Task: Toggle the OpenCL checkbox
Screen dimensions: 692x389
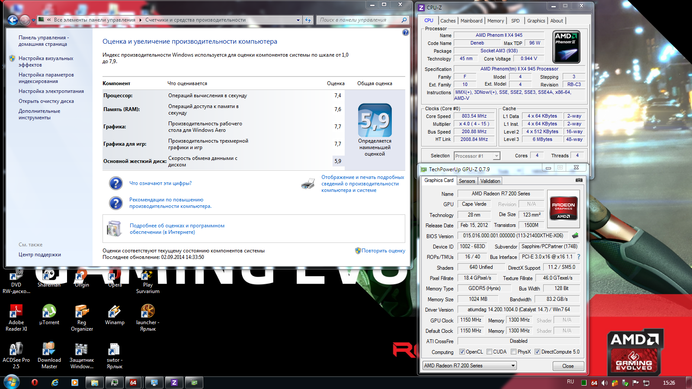Action: pyautogui.click(x=462, y=352)
